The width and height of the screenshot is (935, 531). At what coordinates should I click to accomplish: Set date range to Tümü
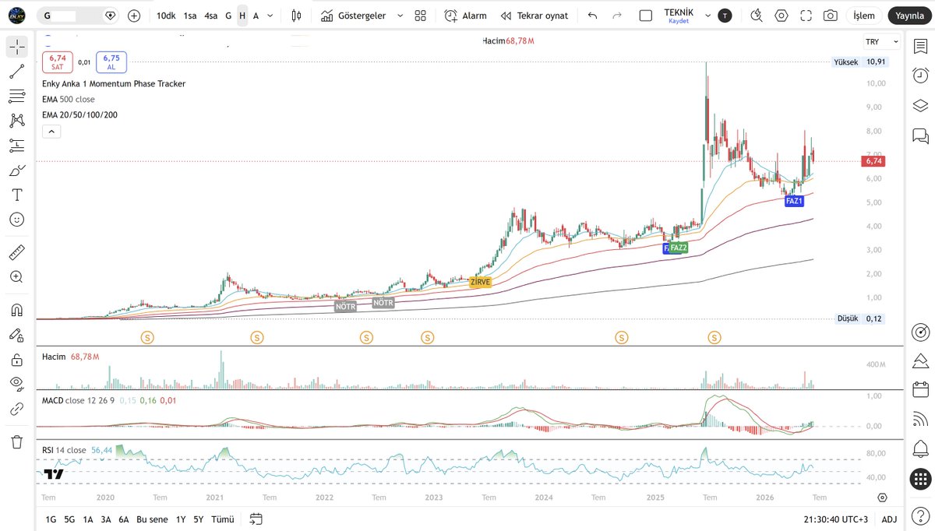(x=223, y=519)
